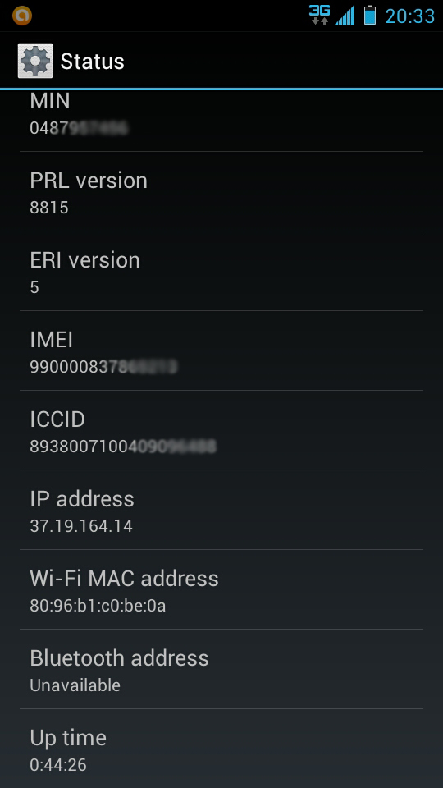This screenshot has height=788, width=443.
Task: Tap the 80:96:b1:c0:be:0a MAC value
Action: [x=98, y=606]
